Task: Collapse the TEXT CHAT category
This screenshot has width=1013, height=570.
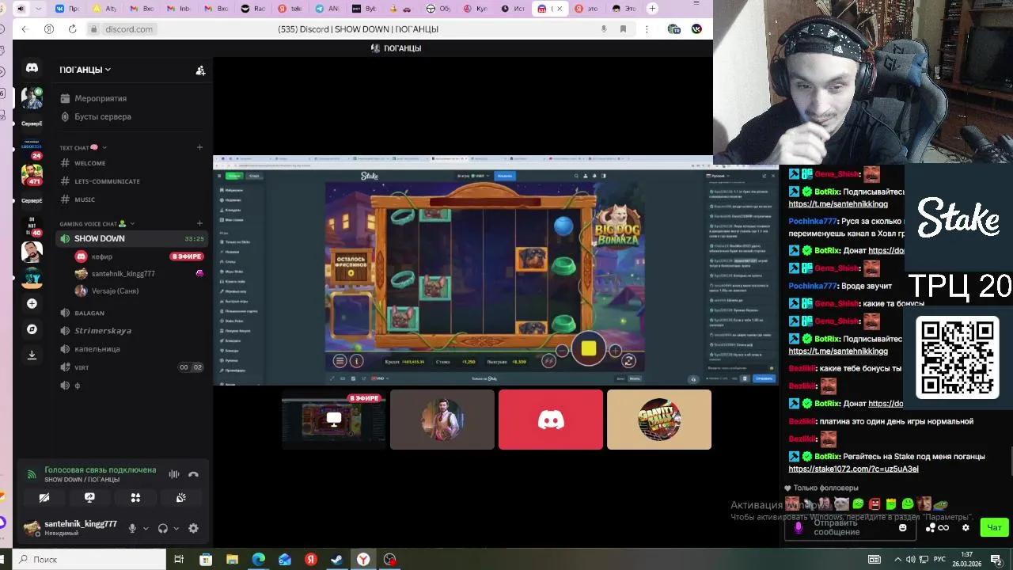Action: (82, 147)
